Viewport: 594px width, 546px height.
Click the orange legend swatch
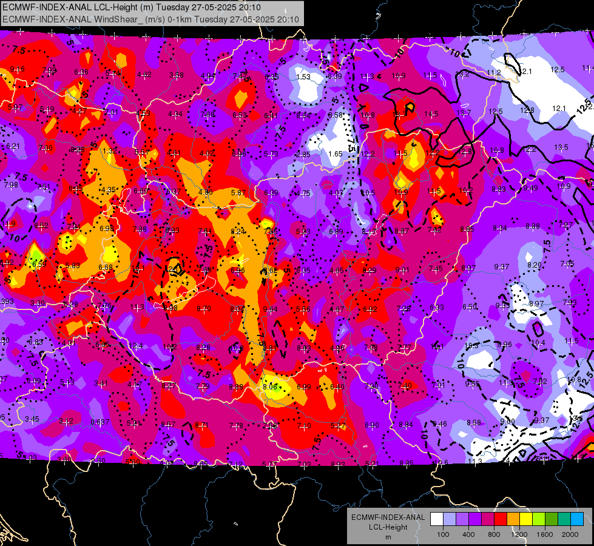pos(513,519)
